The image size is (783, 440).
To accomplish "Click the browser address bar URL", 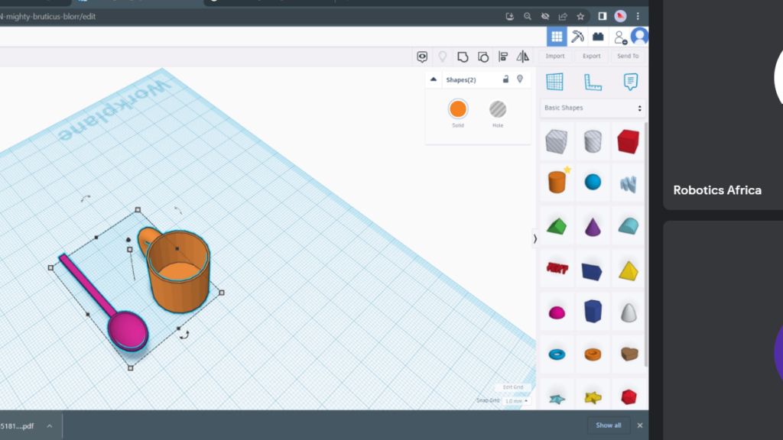I will (48, 17).
